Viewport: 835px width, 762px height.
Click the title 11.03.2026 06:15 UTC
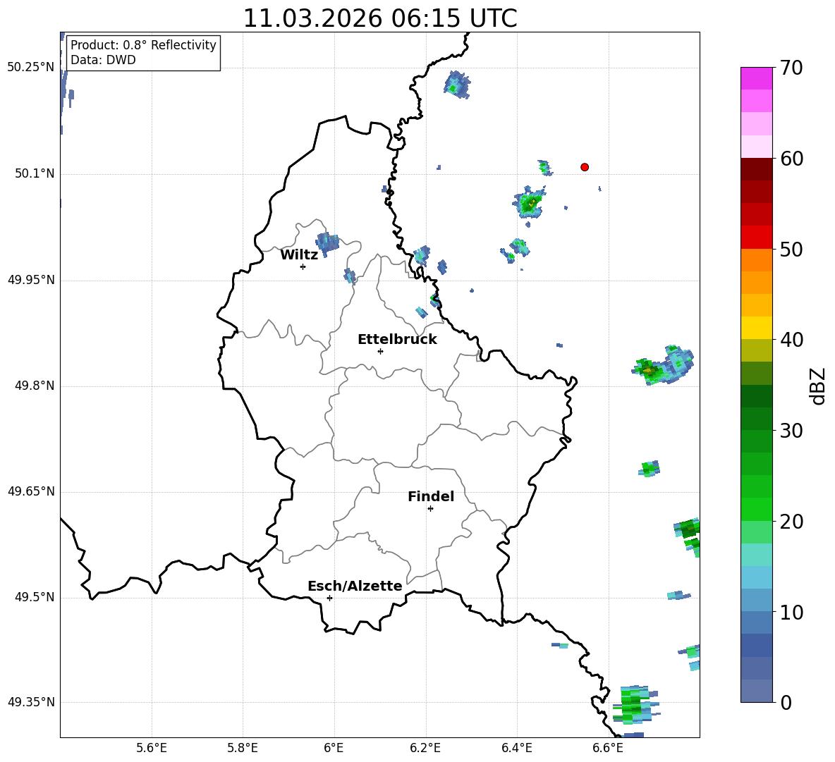click(x=379, y=18)
